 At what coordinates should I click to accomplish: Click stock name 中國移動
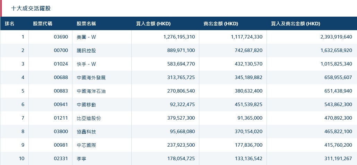pyautogui.click(x=86, y=105)
